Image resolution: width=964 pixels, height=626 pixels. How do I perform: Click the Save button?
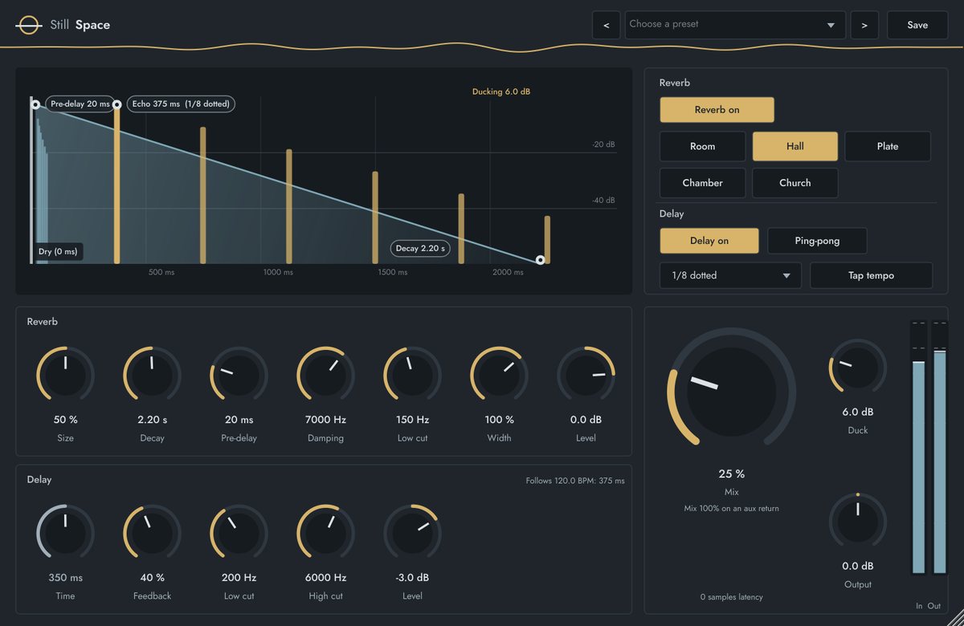click(917, 25)
